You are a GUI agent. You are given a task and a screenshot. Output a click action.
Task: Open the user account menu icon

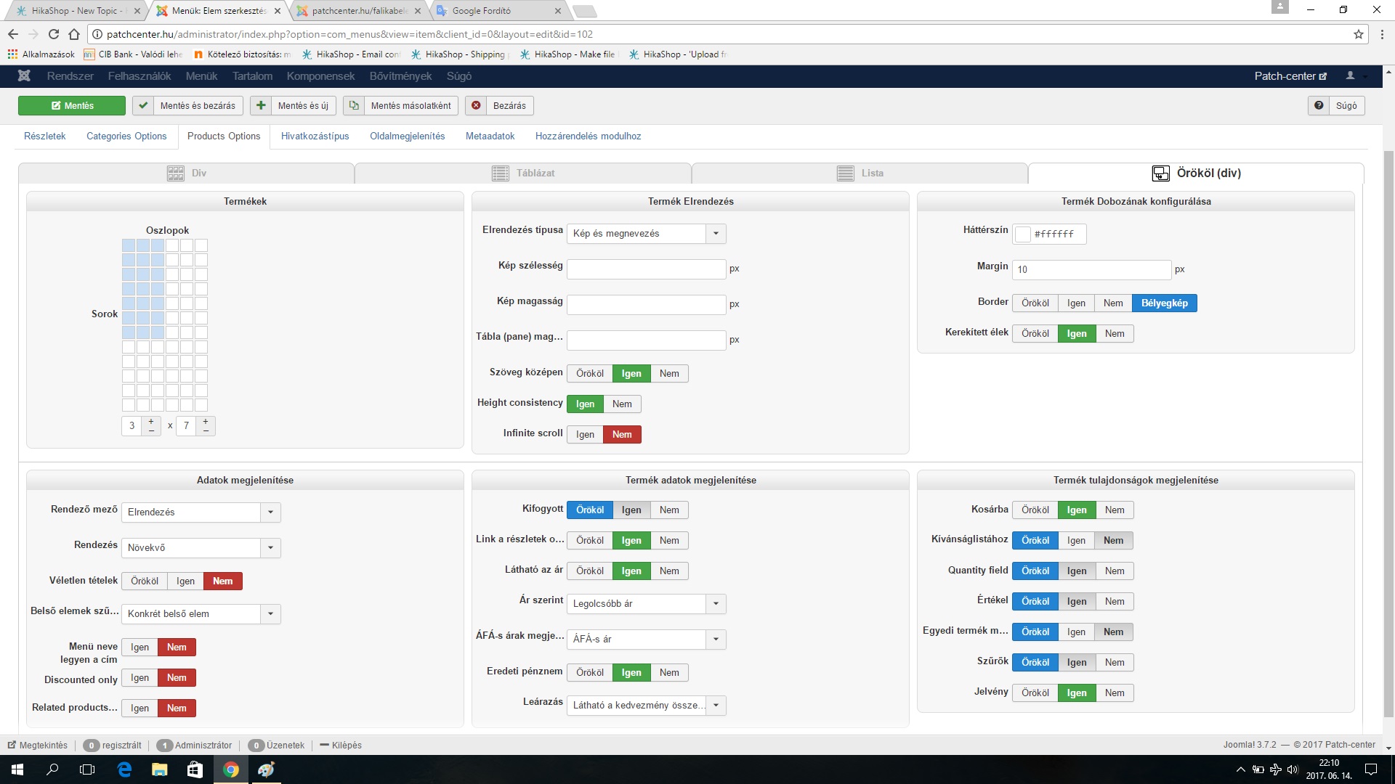click(x=1351, y=75)
